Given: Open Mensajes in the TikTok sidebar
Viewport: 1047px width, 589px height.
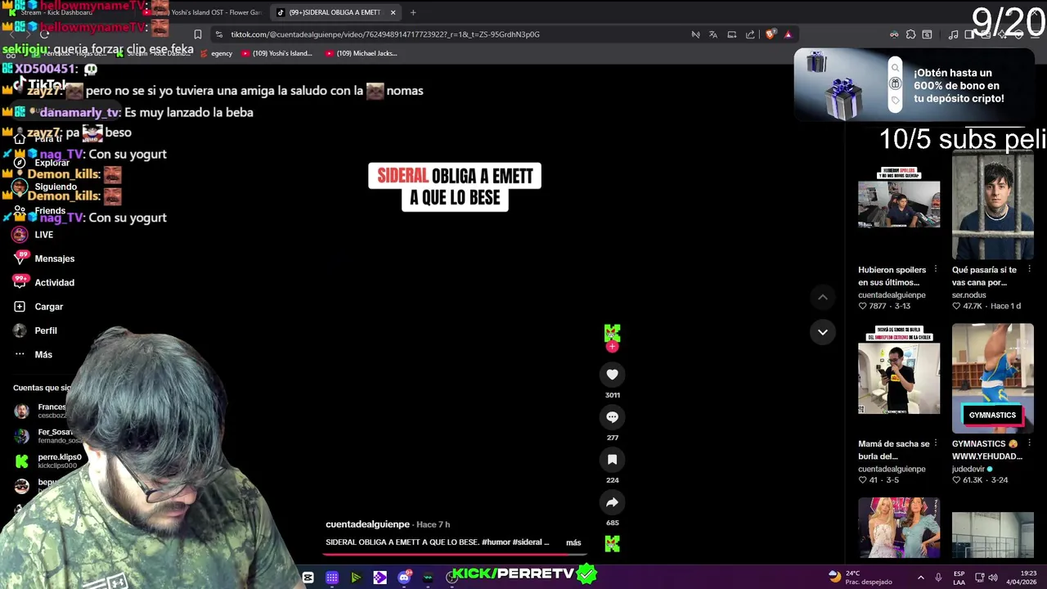Looking at the screenshot, I should point(44,259).
